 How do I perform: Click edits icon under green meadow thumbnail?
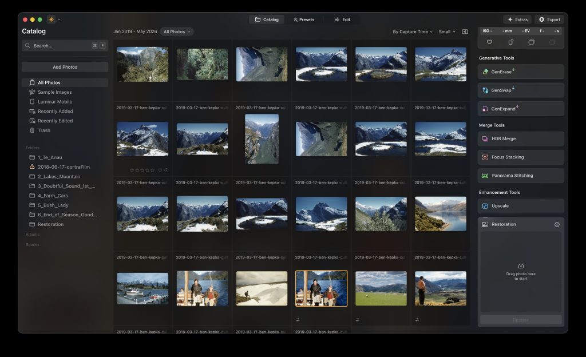click(357, 320)
